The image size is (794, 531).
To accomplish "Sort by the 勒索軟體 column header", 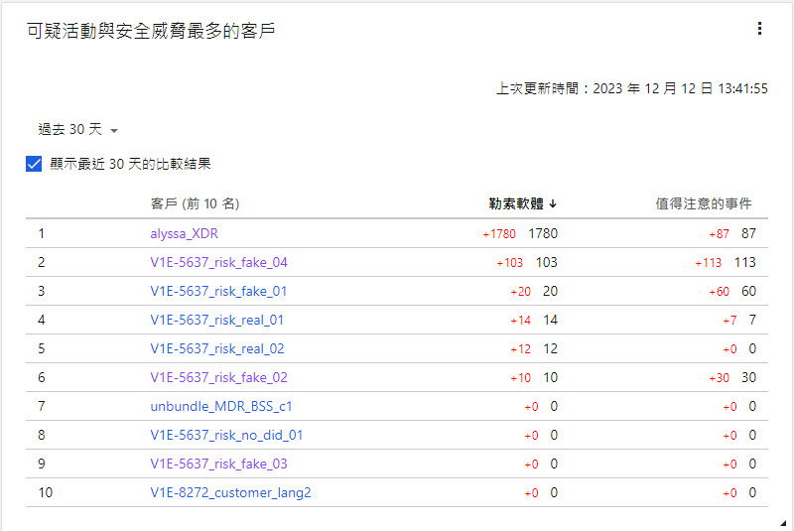I will (516, 203).
